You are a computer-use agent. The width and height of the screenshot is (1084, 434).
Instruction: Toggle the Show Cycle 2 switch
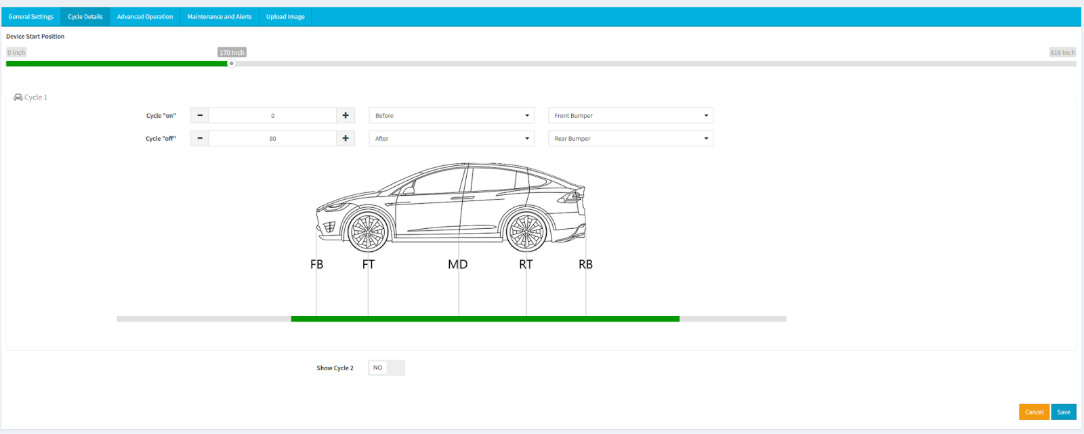coord(386,368)
